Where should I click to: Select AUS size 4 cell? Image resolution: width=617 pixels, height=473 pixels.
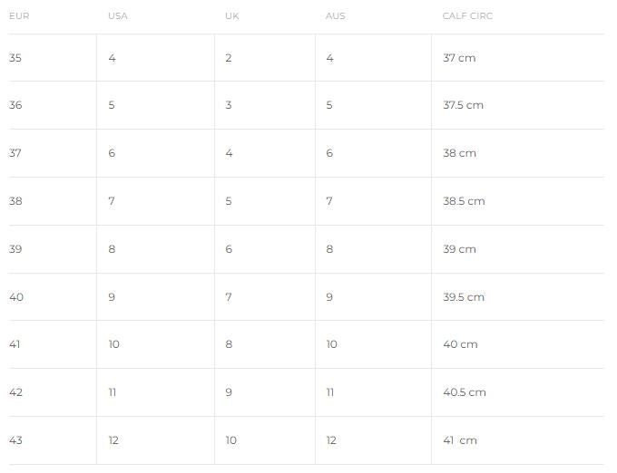[x=329, y=58]
